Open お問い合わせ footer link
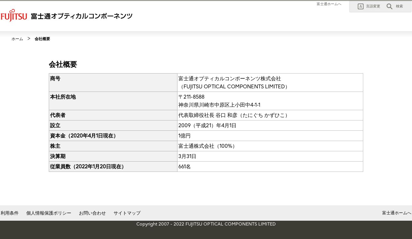 coord(92,213)
